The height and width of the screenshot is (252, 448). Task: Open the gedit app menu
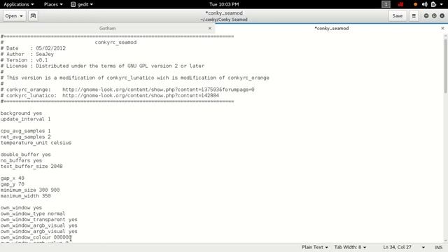click(82, 4)
